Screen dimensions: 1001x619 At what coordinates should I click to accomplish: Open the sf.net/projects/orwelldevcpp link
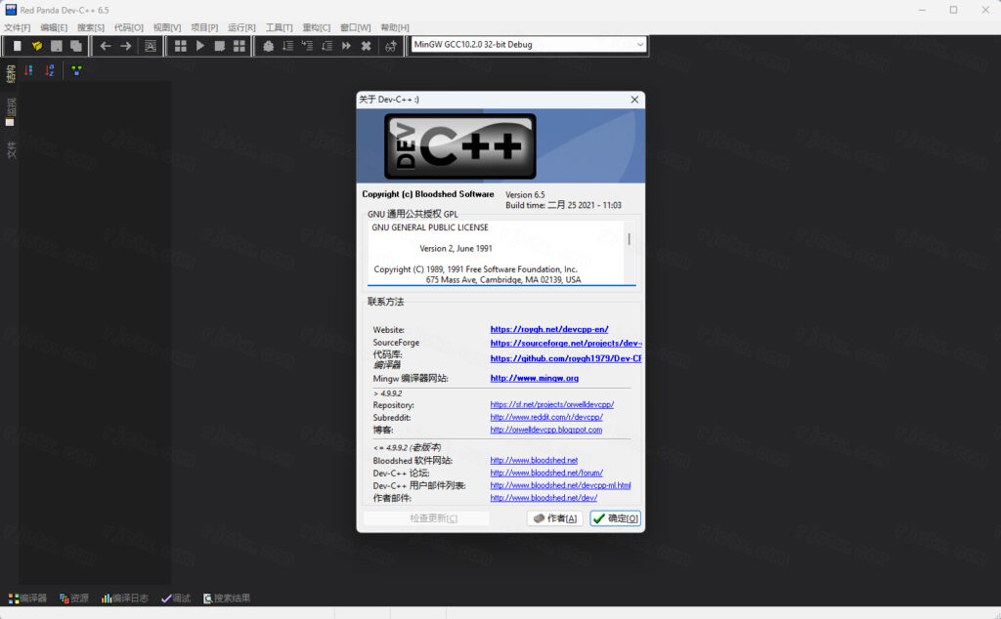(552, 404)
